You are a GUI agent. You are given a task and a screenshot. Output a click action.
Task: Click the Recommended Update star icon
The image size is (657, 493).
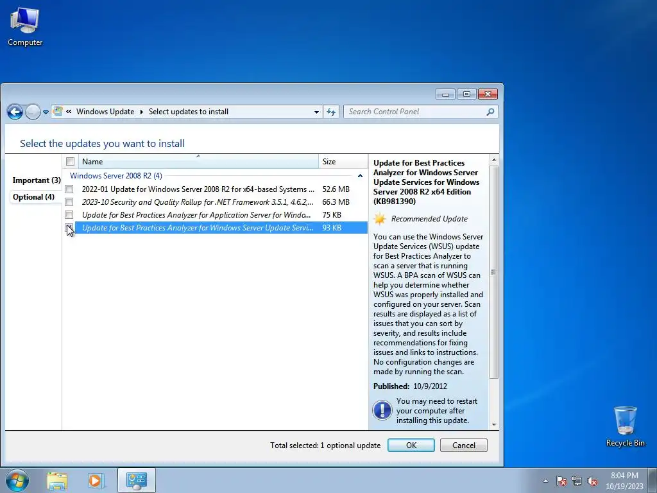[x=380, y=219]
